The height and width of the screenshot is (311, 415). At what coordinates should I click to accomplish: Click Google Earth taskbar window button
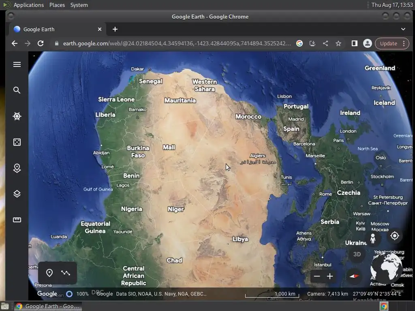pyautogui.click(x=48, y=306)
